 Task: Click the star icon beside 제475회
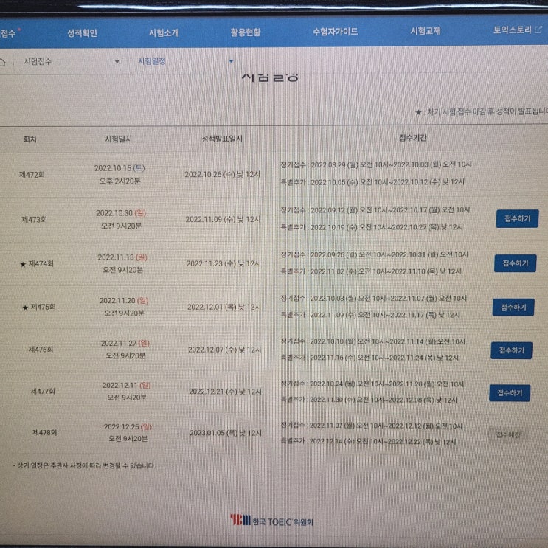pos(25,308)
